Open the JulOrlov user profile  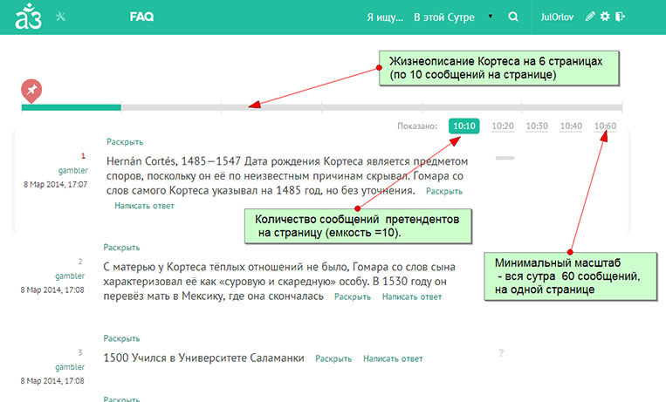coord(557,17)
